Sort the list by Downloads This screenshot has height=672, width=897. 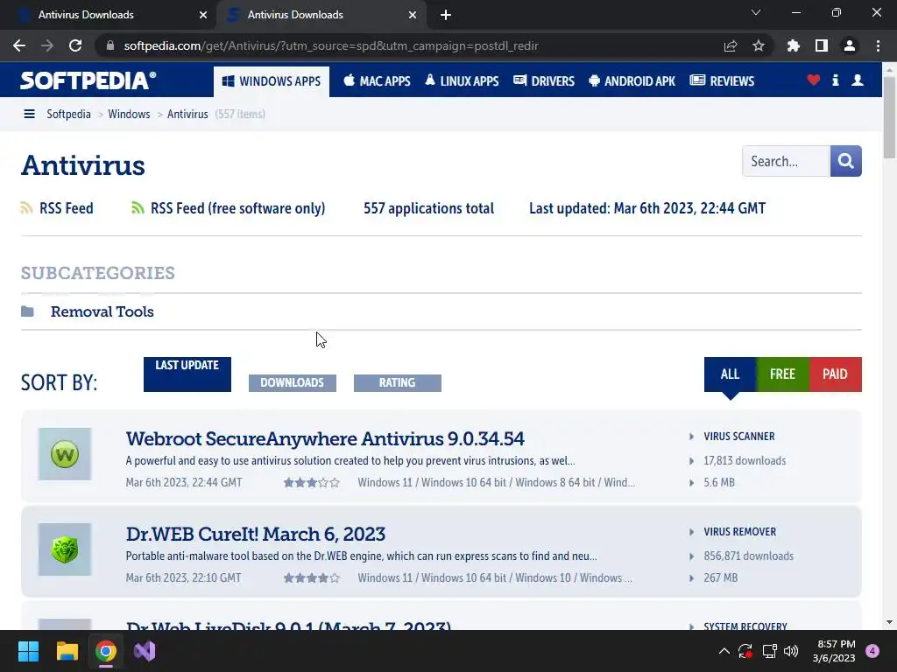[293, 383]
